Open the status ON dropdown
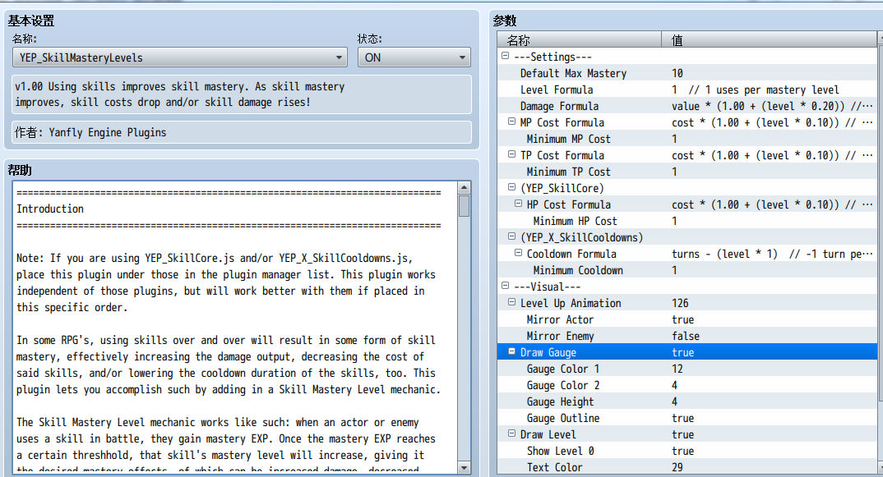883x477 pixels. pyautogui.click(x=414, y=57)
